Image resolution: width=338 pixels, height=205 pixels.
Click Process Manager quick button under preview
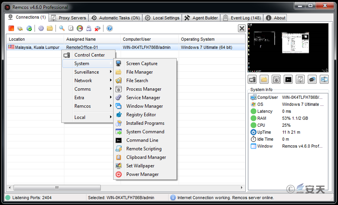coord(276,80)
